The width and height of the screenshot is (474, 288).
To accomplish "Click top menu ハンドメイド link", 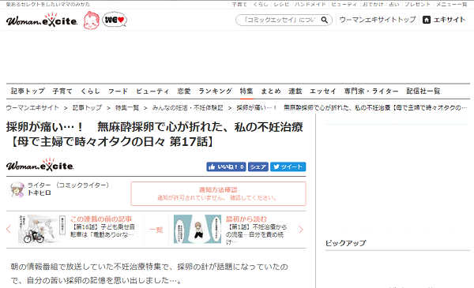I will (310, 4).
